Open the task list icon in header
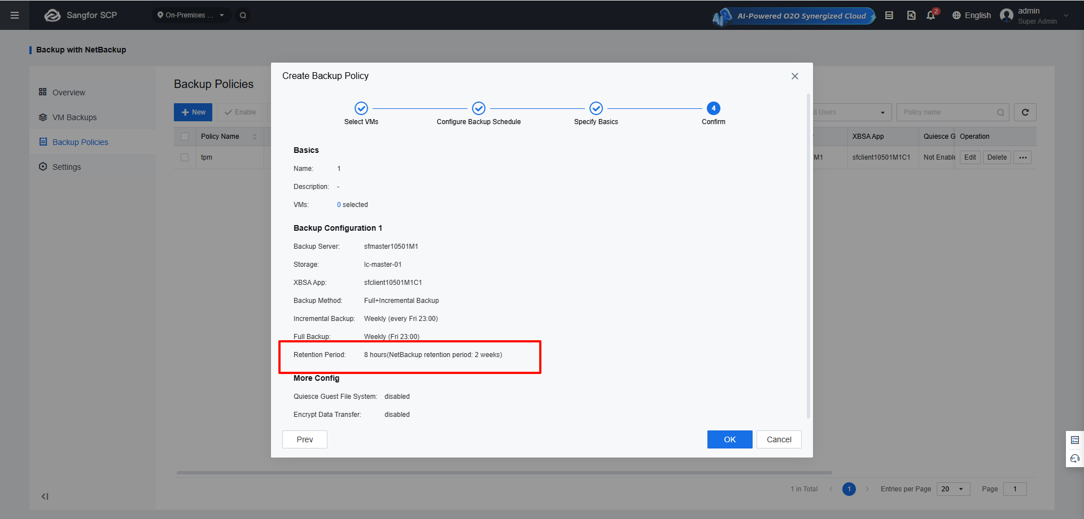This screenshot has height=519, width=1084. pos(889,15)
